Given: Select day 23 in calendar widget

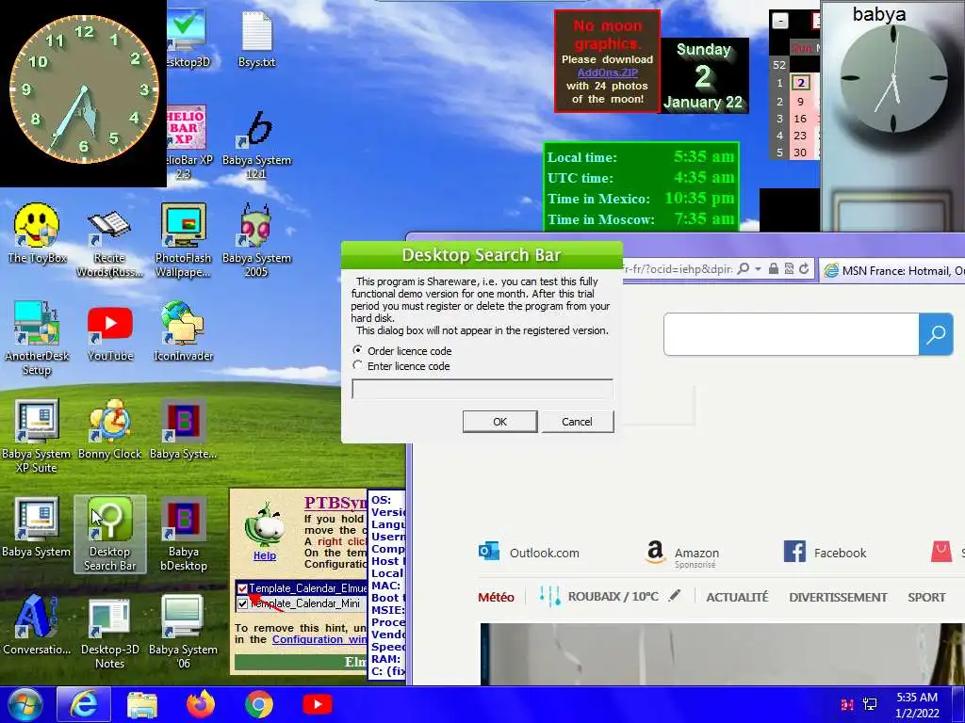Looking at the screenshot, I should [x=800, y=136].
